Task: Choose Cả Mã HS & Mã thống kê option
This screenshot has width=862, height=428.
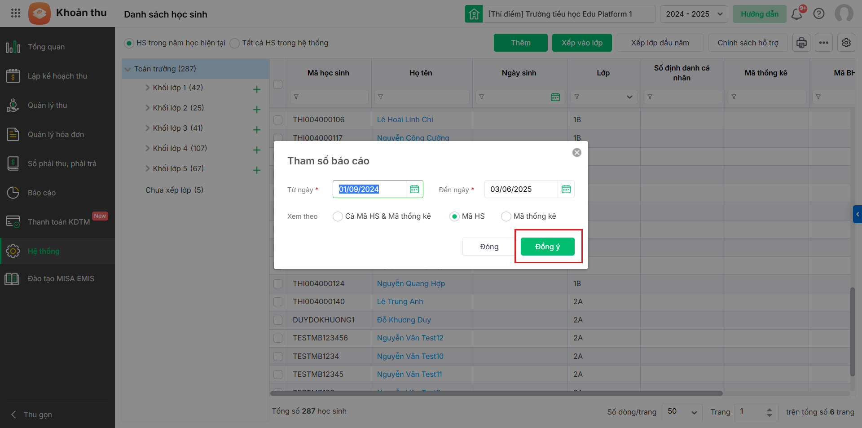Action: tap(338, 216)
